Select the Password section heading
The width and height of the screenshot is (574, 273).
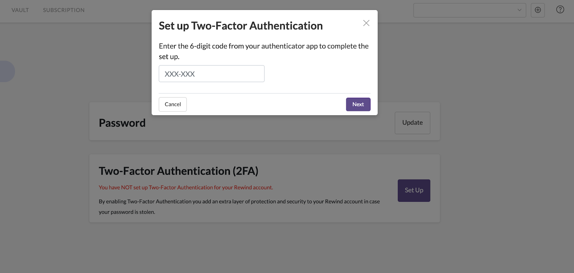tap(122, 123)
